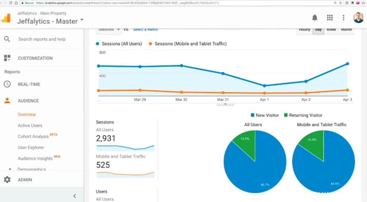Click the sessions value 525

(x=103, y=165)
